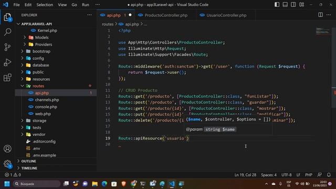This screenshot has height=189, width=336.
Task: Click Explorer views and more actions ellipsis
Action: pos(89,15)
